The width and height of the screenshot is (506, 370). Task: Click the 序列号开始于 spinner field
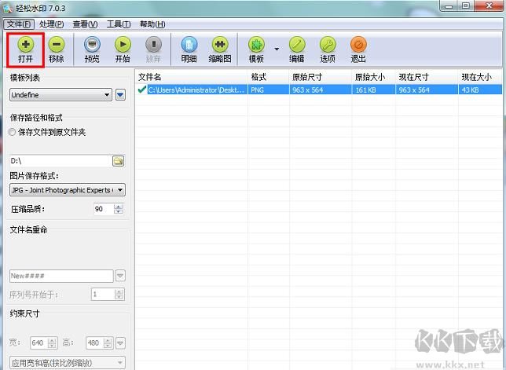point(108,295)
